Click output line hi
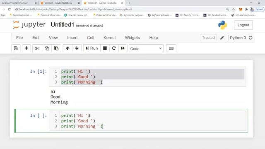This screenshot has width=265, height=149. click(x=53, y=91)
